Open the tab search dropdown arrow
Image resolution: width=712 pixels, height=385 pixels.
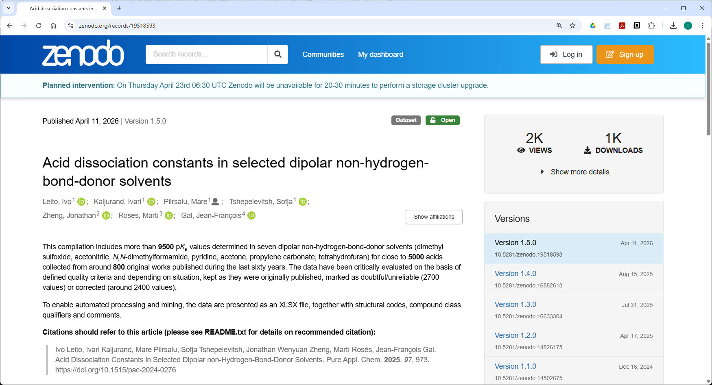(9, 8)
